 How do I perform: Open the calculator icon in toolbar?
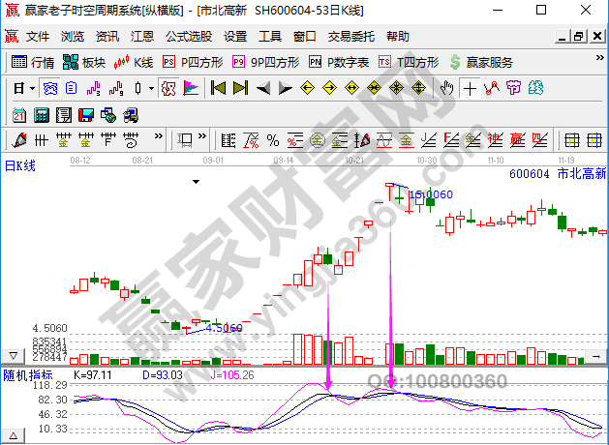click(41, 114)
